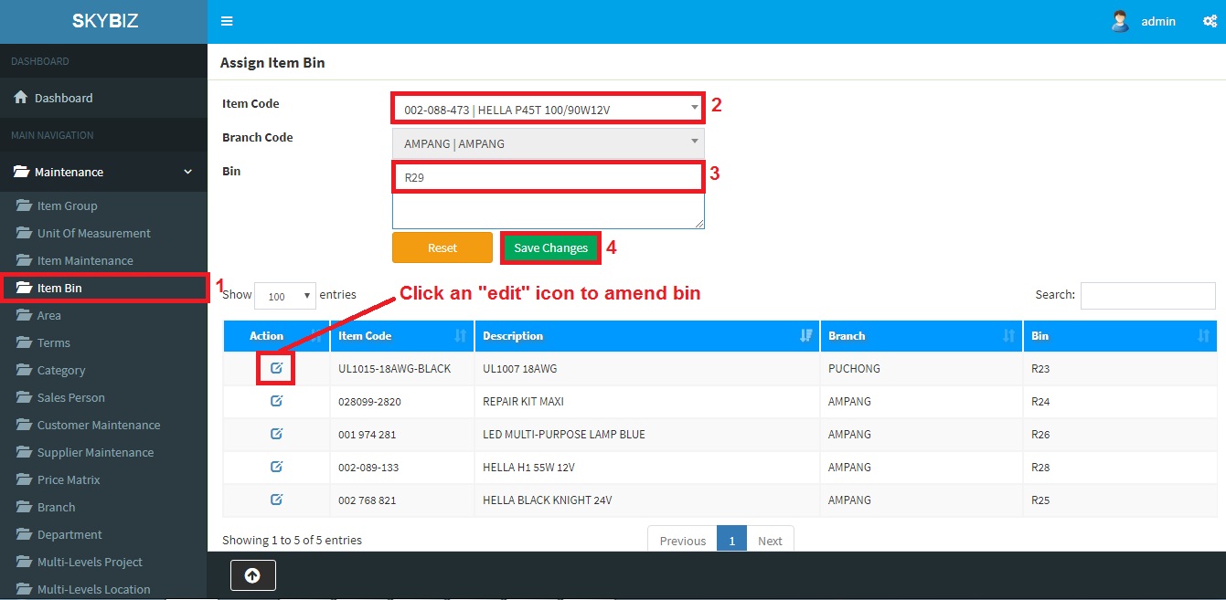Edit the UL1015-18AWG-BLACK item row
Image resolution: width=1226 pixels, height=600 pixels.
tap(276, 368)
